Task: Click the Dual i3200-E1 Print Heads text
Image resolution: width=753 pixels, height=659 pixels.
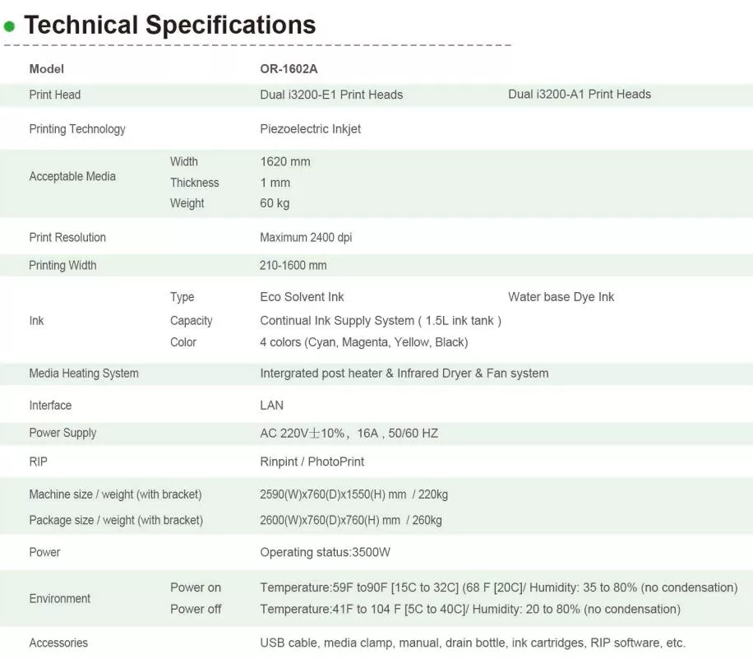Action: click(331, 95)
